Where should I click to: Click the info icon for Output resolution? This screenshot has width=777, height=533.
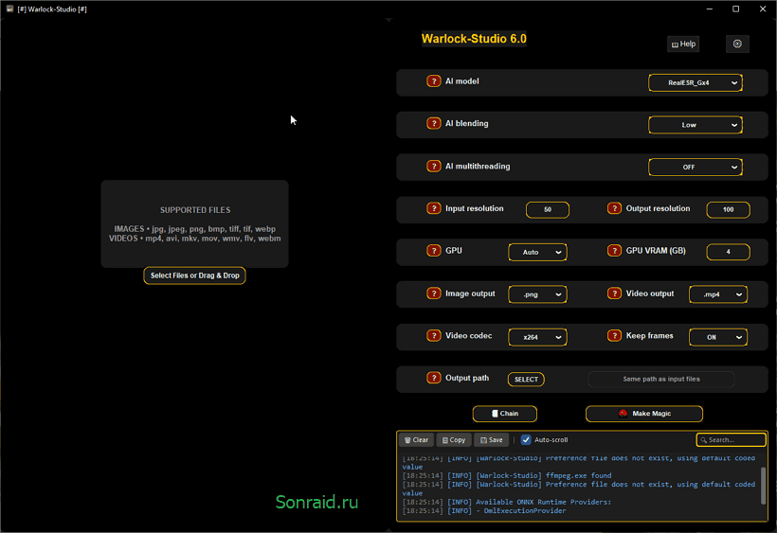[x=614, y=208]
